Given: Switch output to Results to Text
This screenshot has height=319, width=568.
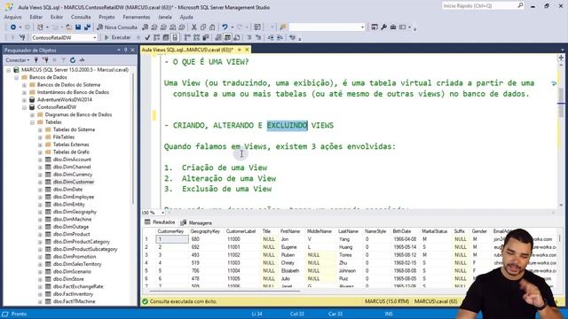Looking at the screenshot, I should (218, 37).
